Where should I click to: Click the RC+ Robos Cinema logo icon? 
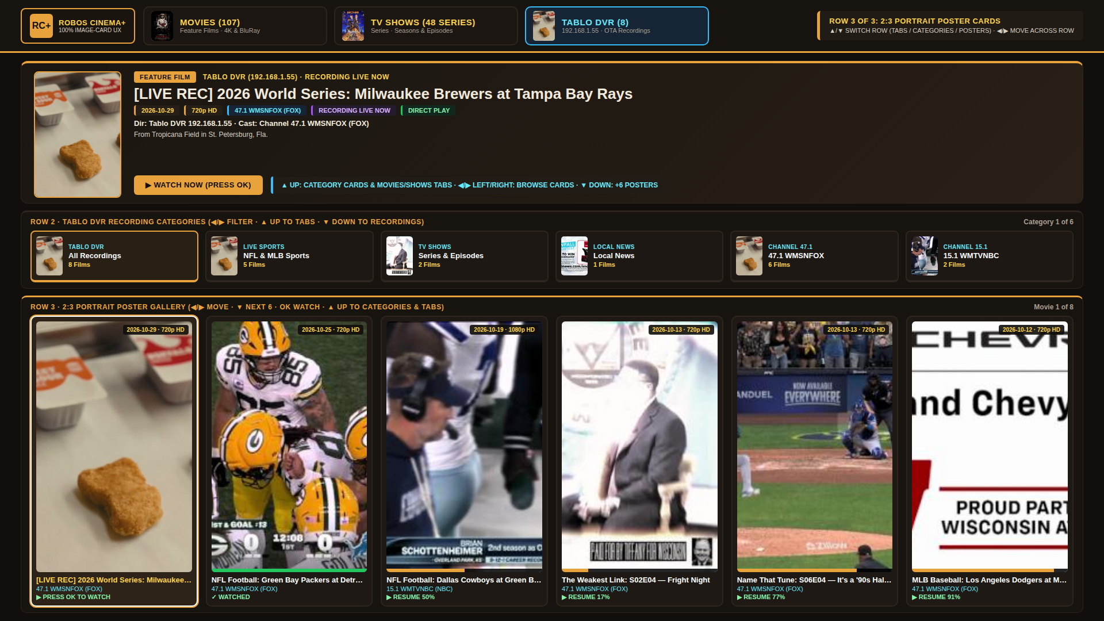41,26
